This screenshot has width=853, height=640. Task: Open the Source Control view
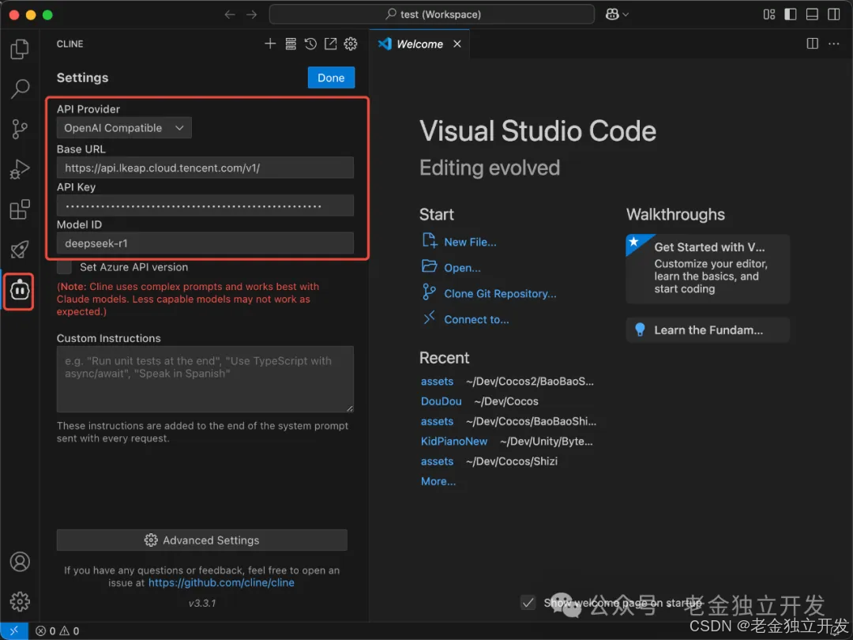click(20, 129)
